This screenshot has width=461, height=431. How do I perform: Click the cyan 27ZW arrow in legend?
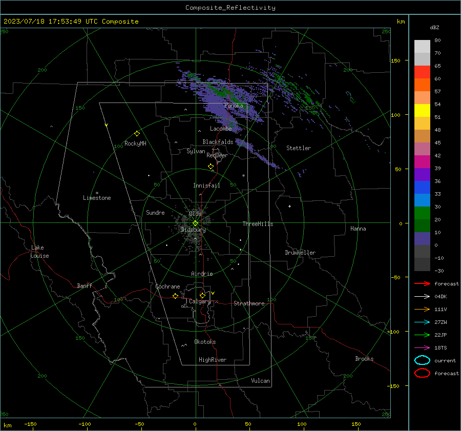tap(422, 322)
